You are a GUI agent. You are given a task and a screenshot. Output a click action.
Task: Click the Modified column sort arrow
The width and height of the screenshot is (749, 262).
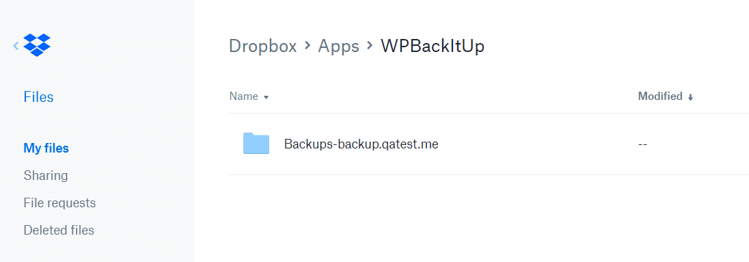(690, 97)
